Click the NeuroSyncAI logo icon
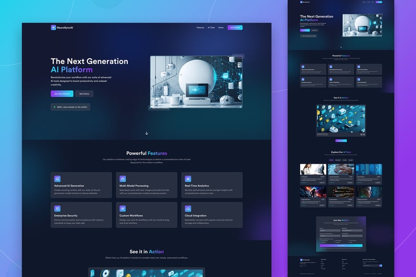Image resolution: width=416 pixels, height=277 pixels. click(53, 28)
